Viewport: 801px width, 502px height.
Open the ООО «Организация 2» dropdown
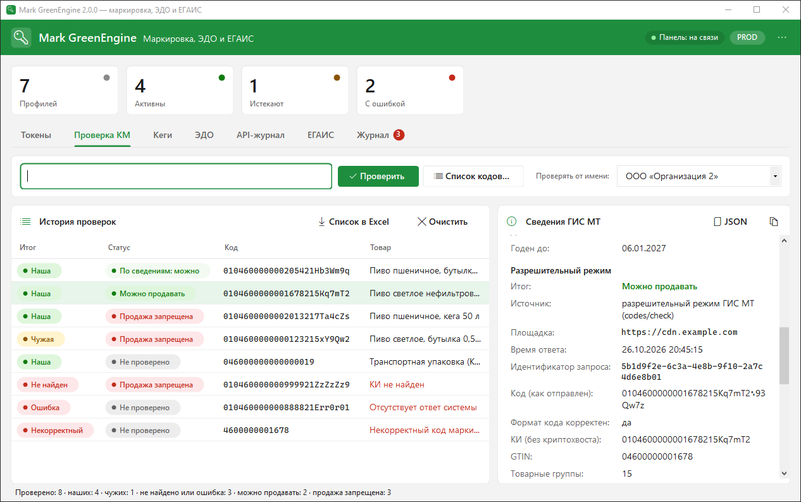tap(699, 176)
